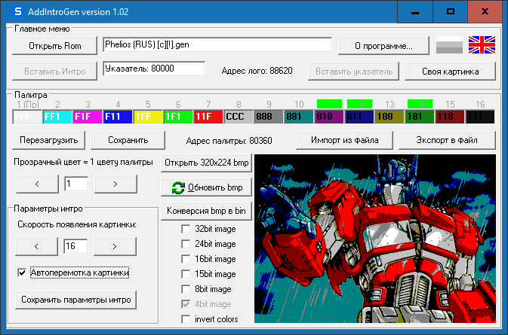Select palette color 10 swatch 881
The width and height of the screenshot is (508, 335).
(299, 117)
